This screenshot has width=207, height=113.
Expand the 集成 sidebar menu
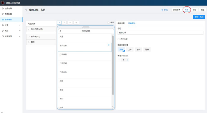pyautogui.click(x=20, y=31)
